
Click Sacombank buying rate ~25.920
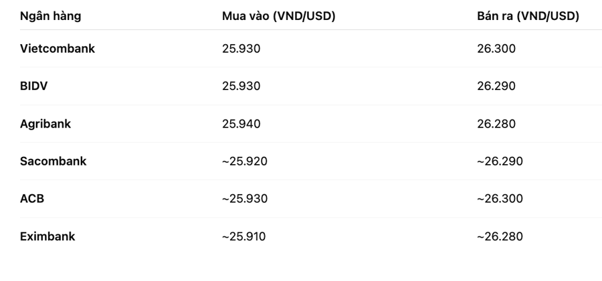click(245, 161)
